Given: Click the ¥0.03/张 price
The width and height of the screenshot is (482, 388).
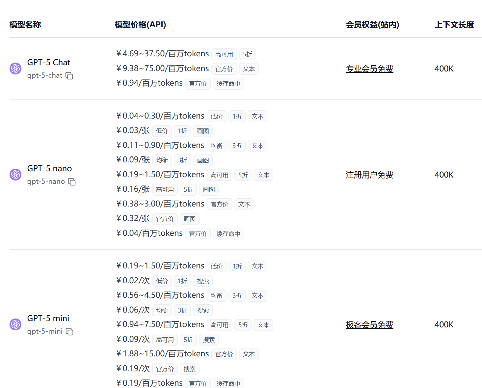Looking at the screenshot, I should [133, 130].
